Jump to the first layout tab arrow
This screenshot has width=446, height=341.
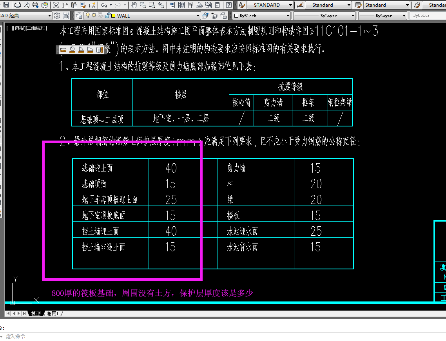pyautogui.click(x=8, y=314)
